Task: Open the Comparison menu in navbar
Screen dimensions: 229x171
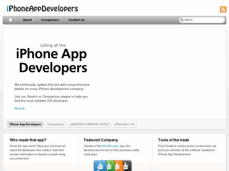Action: (x=50, y=20)
